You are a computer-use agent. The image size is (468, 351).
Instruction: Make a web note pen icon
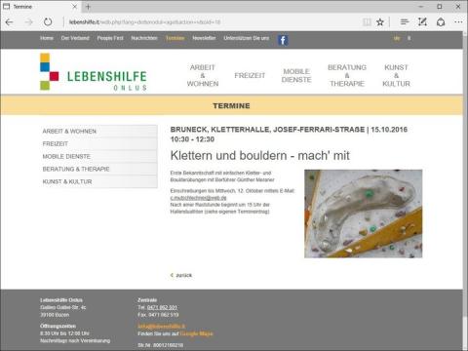point(422,22)
